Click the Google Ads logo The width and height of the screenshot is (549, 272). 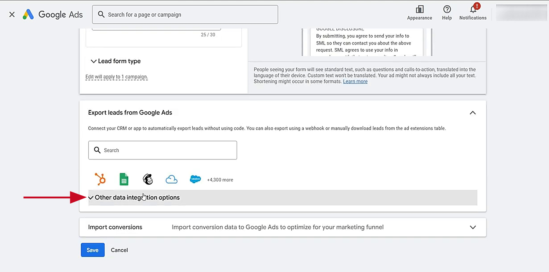[x=53, y=14]
